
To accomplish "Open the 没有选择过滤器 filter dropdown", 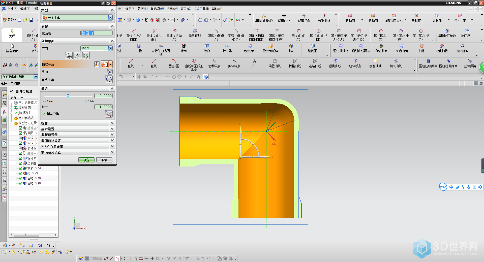I will pyautogui.click(x=36, y=77).
